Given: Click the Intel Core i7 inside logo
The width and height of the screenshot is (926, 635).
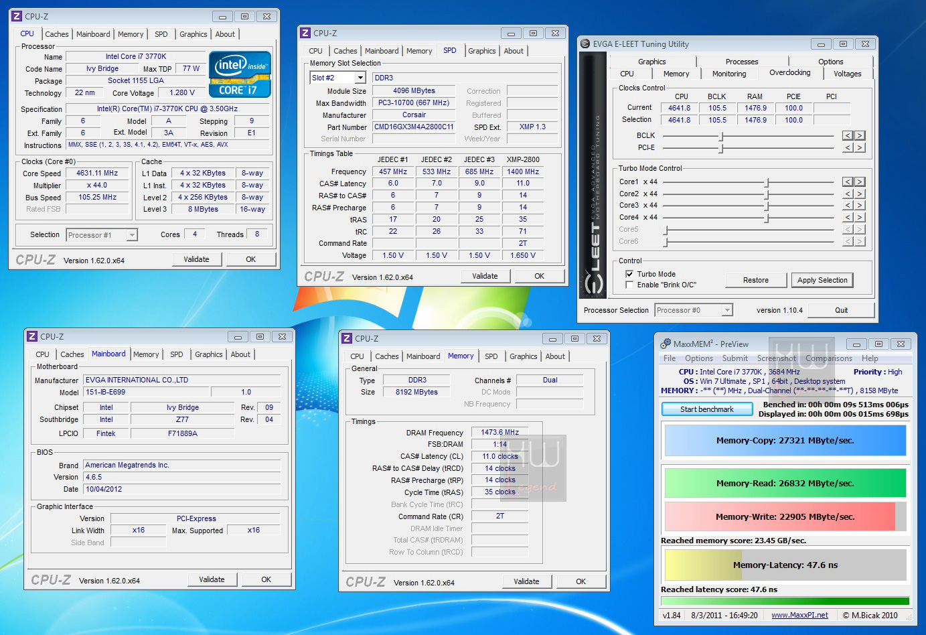Looking at the screenshot, I should pos(240,74).
